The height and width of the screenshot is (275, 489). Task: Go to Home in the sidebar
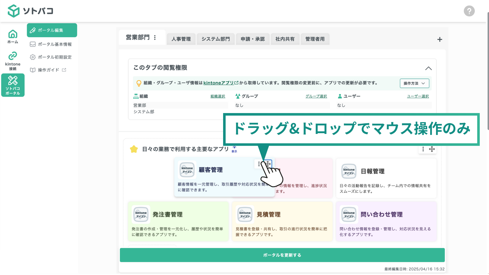tap(13, 36)
